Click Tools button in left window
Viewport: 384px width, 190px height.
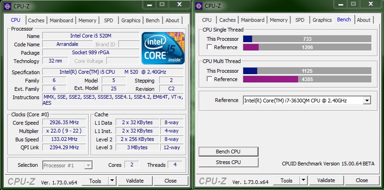(95, 181)
